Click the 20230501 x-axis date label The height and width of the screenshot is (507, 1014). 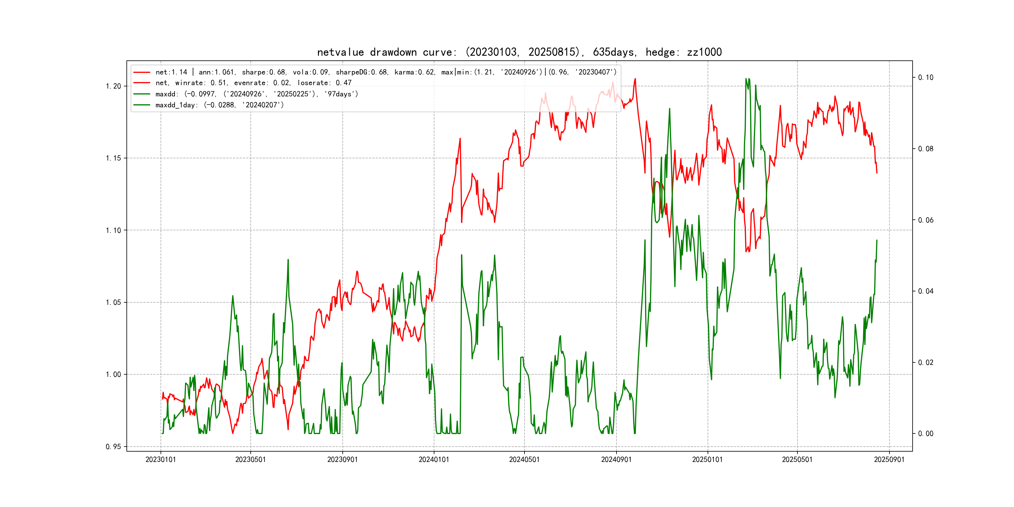(250, 460)
